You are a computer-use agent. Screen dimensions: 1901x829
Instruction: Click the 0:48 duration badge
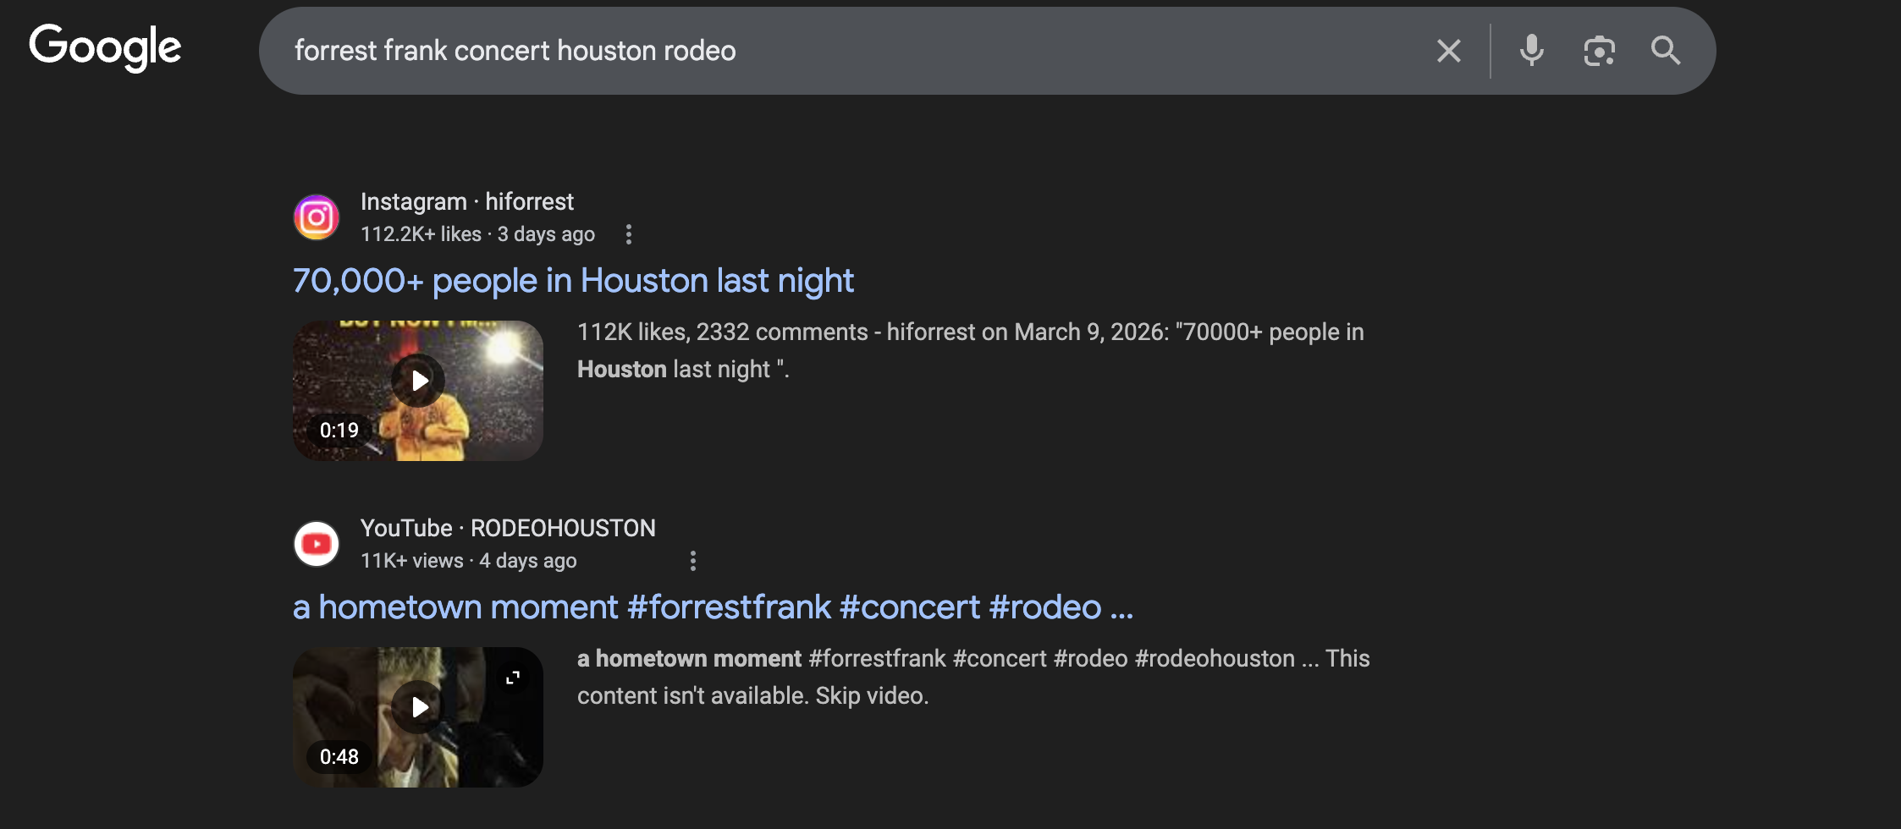(x=339, y=757)
